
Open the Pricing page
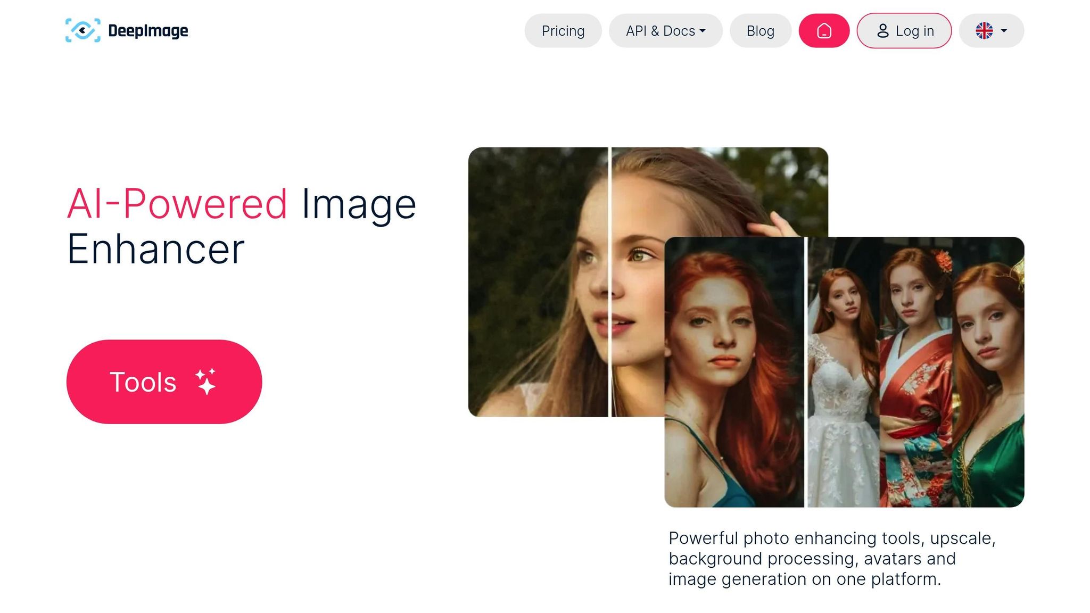pos(563,31)
